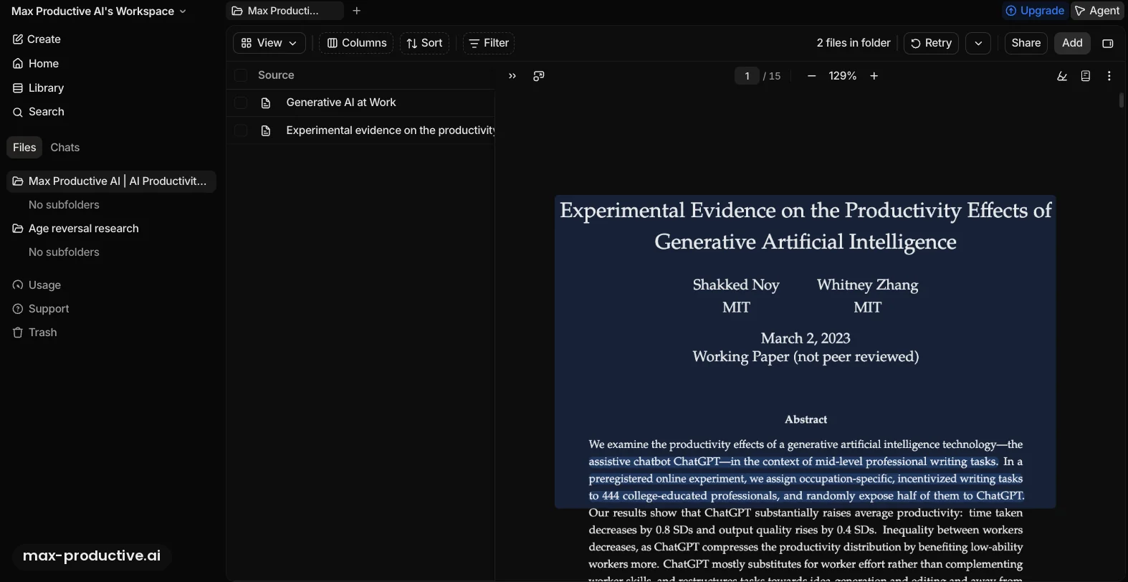1128x582 pixels.
Task: Open Home in the sidebar
Action: coord(36,64)
